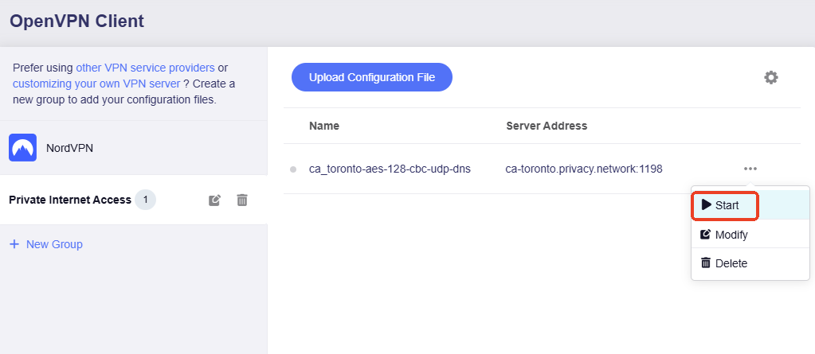Select the Private Internet Access group label
The image size is (815, 354).
point(69,200)
